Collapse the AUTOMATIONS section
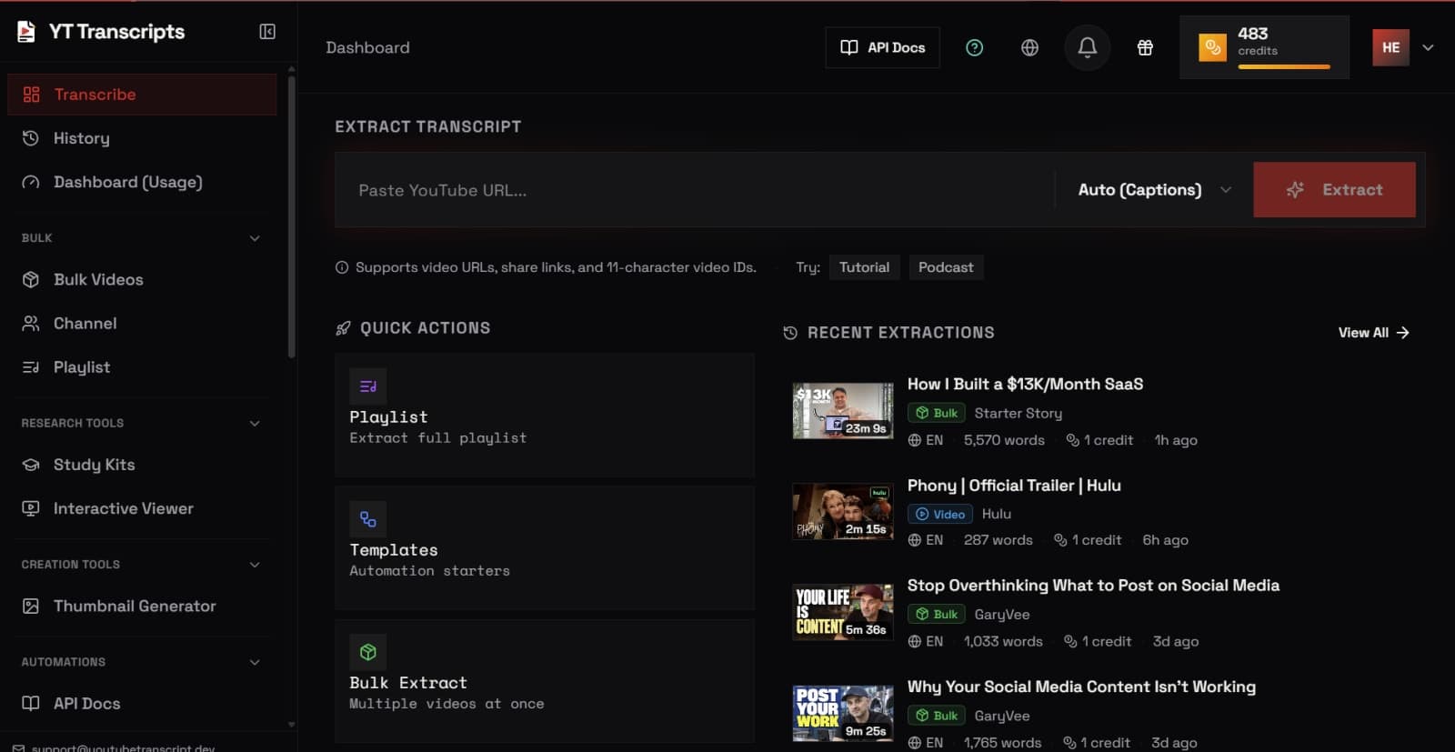Image resolution: width=1455 pixels, height=752 pixels. [x=255, y=662]
